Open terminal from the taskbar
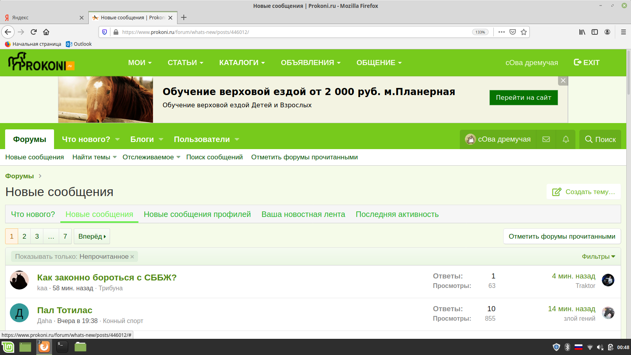This screenshot has width=631, height=355. click(x=62, y=347)
